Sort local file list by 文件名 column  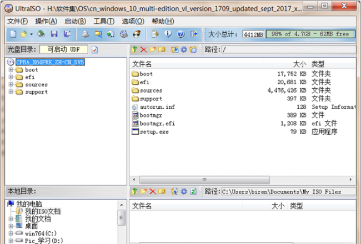186,206
